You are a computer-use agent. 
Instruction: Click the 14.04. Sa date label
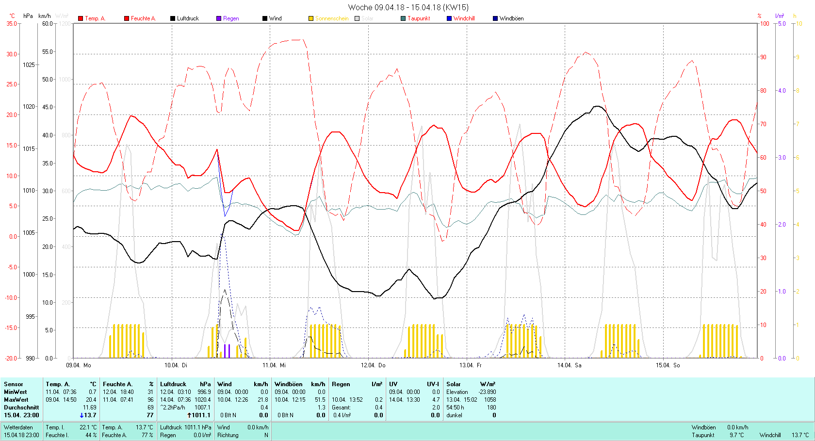pos(569,365)
